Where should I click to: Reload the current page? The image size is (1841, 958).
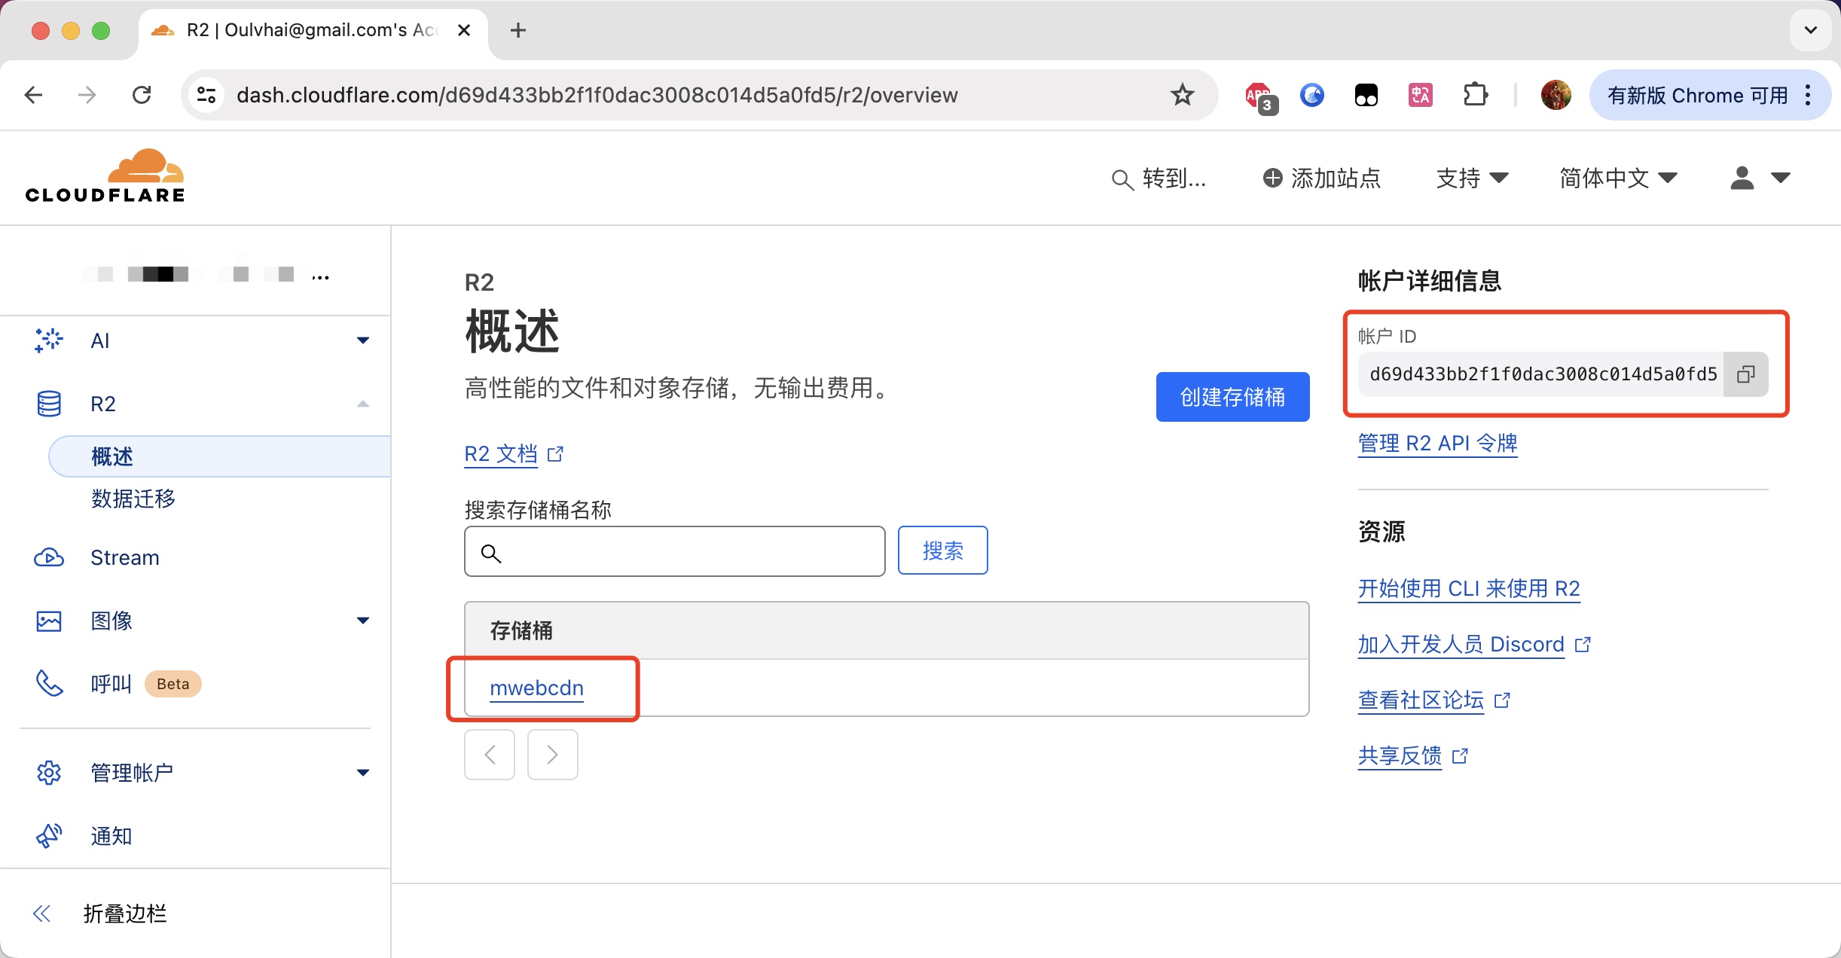[x=142, y=95]
